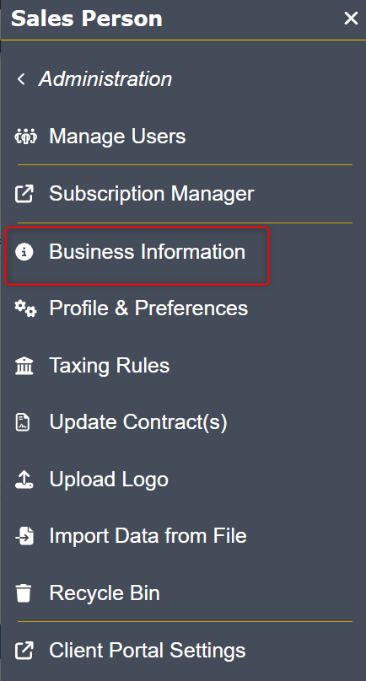The height and width of the screenshot is (681, 366).
Task: Click the Administration back label
Action: click(105, 79)
